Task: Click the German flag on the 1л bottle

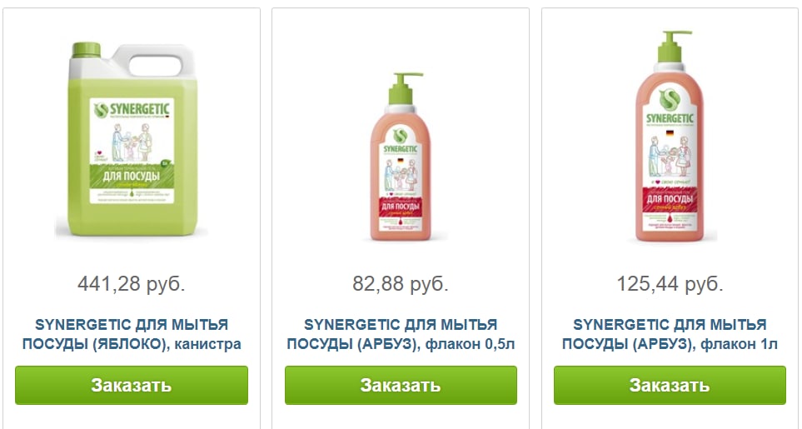Action: point(669,133)
